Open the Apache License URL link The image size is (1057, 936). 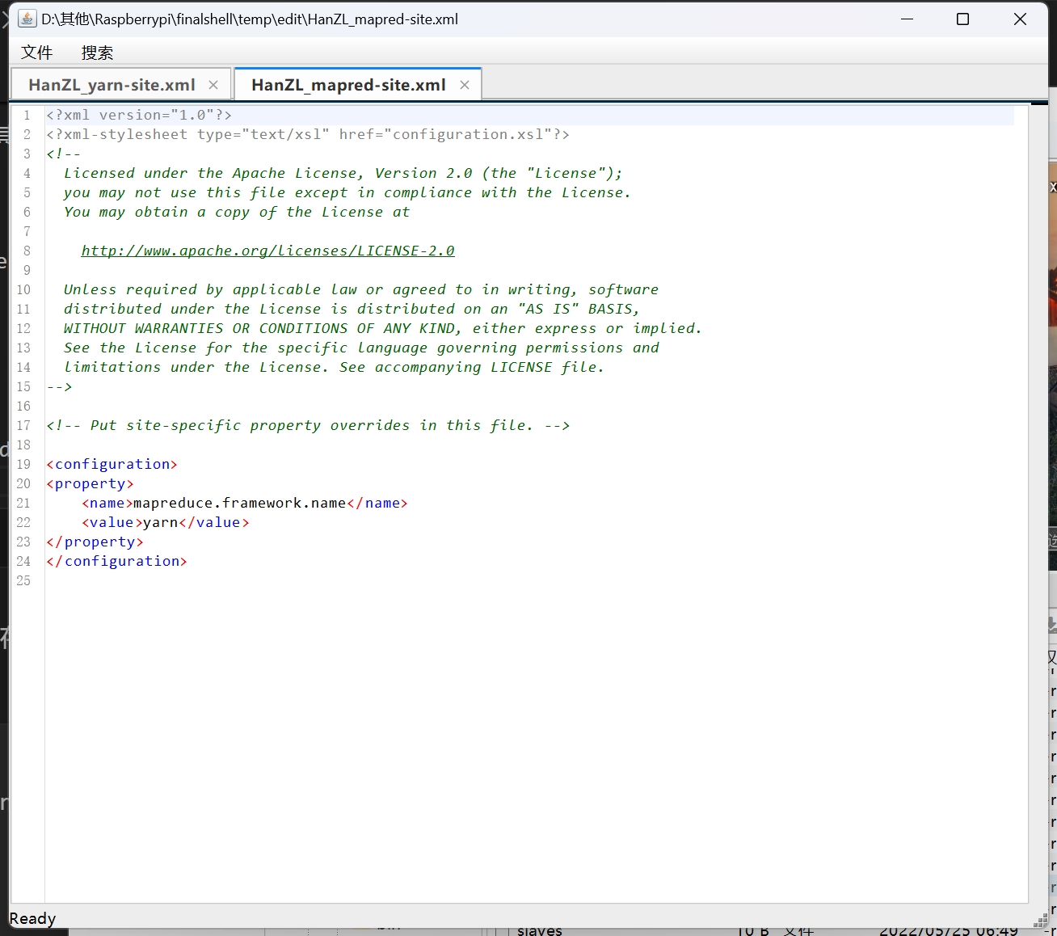point(267,251)
